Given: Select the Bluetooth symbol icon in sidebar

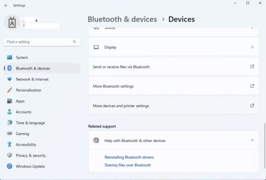Looking at the screenshot, I should click(10, 68).
